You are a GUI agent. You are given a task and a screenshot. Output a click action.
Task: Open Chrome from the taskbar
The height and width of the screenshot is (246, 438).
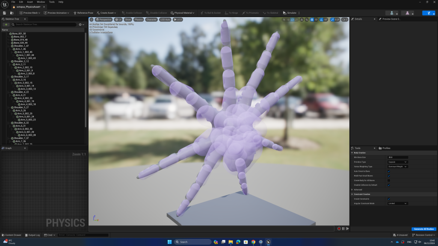(x=253, y=242)
